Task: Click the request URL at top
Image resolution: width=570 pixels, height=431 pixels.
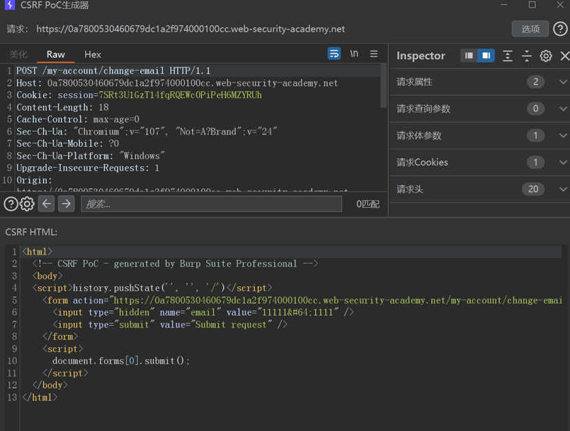Action: [x=190, y=29]
